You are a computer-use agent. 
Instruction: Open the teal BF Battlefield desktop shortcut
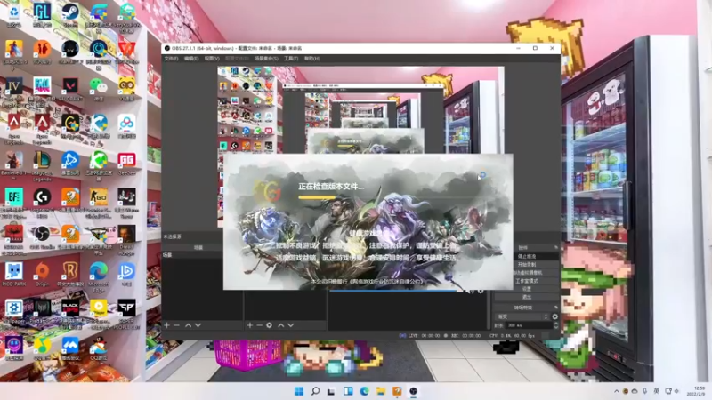(14, 203)
